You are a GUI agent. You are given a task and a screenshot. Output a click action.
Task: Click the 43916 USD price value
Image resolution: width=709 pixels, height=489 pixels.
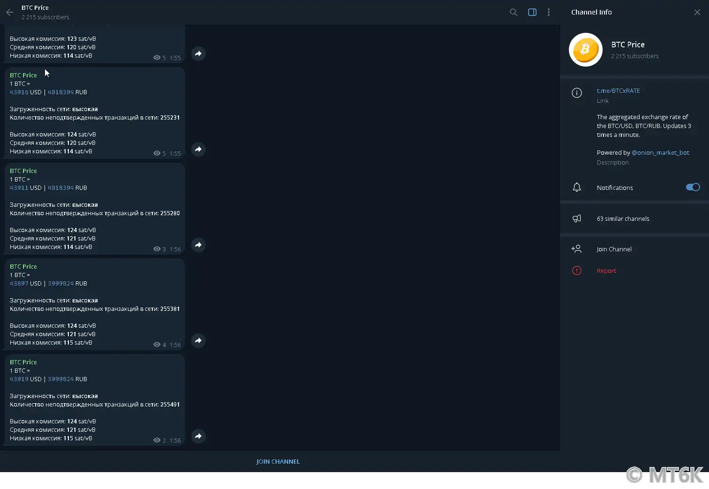(19, 92)
